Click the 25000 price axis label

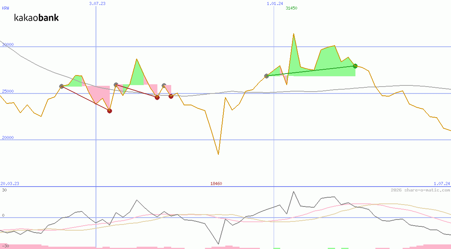point(8,91)
